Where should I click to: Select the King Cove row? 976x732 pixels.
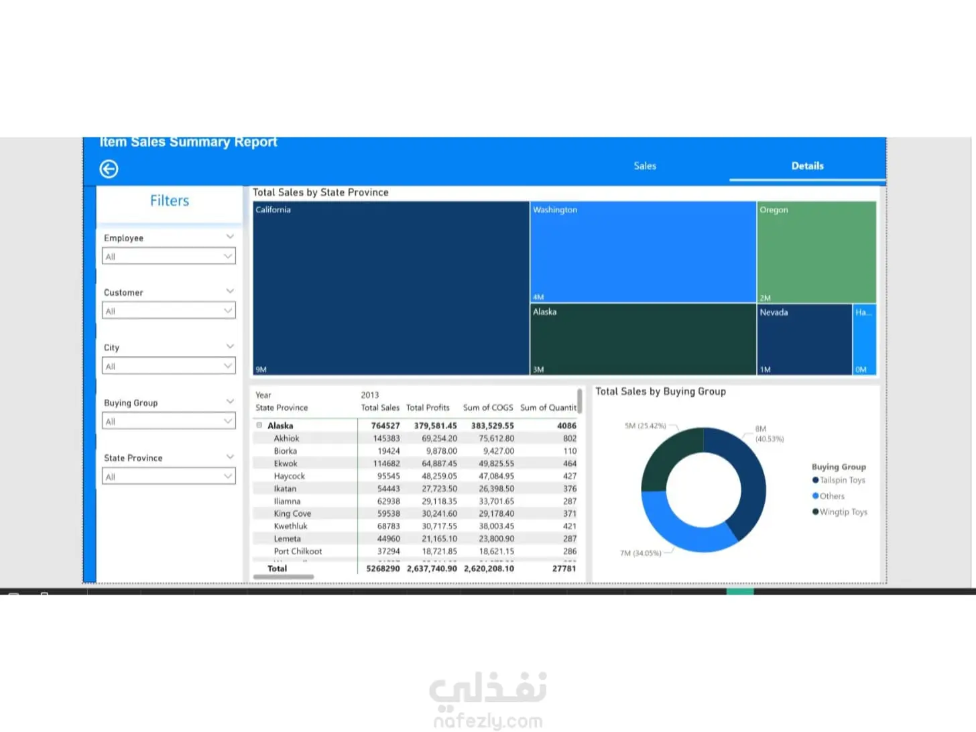pos(415,513)
